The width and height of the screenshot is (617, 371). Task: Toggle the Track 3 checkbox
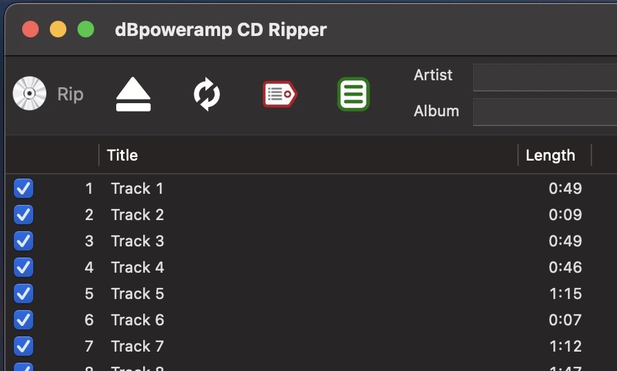[24, 241]
